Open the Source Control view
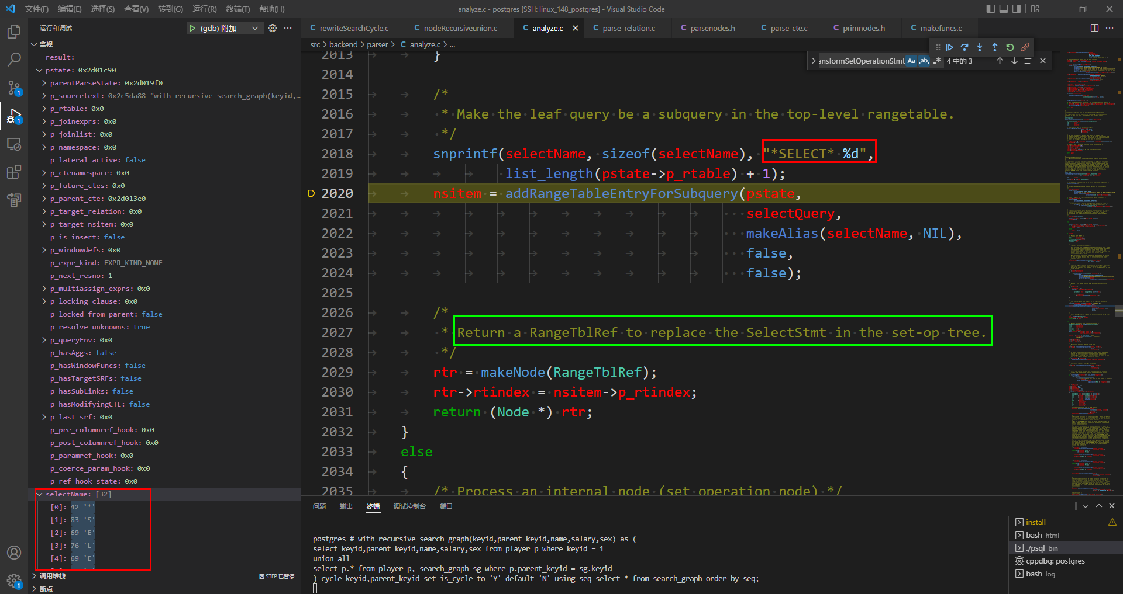Screen dimensions: 1123x594 tap(14, 88)
